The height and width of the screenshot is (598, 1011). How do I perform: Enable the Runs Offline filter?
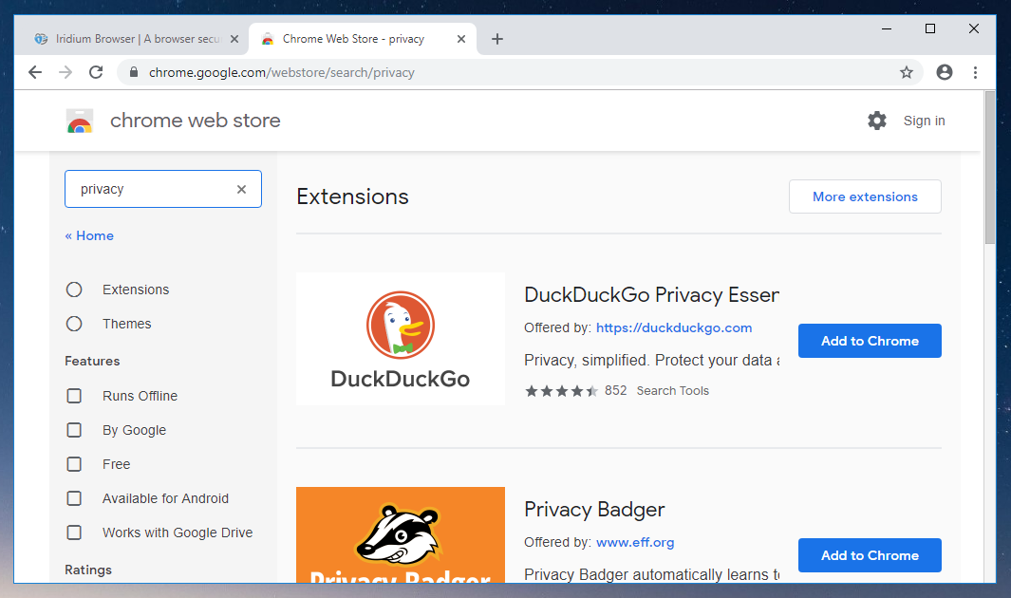(74, 396)
